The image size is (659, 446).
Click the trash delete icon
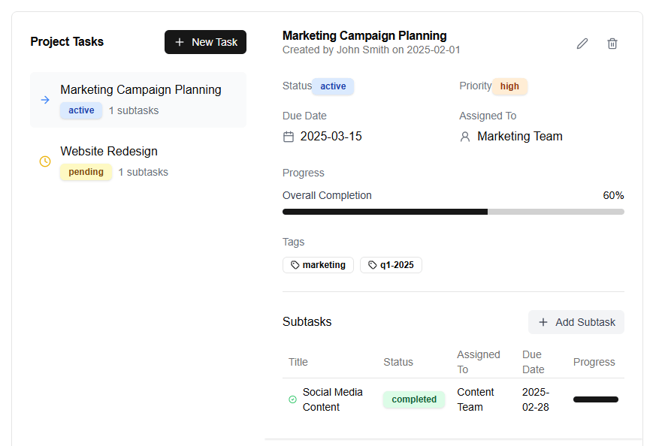tap(612, 44)
